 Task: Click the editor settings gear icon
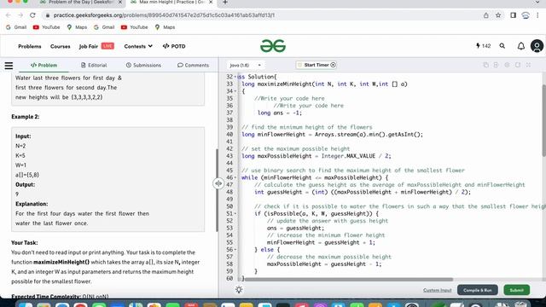click(507, 65)
